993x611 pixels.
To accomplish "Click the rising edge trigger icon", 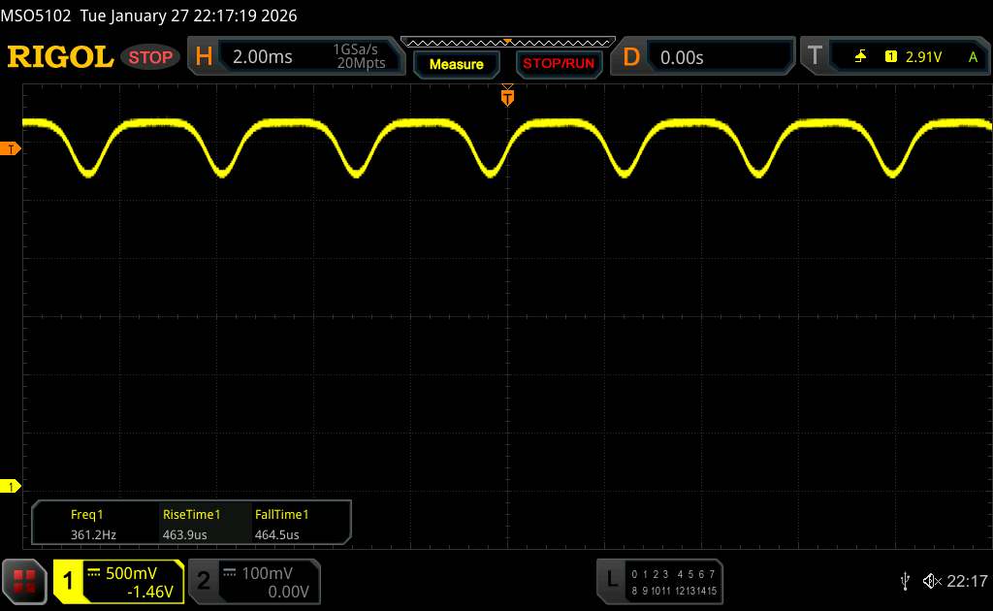I will (860, 57).
